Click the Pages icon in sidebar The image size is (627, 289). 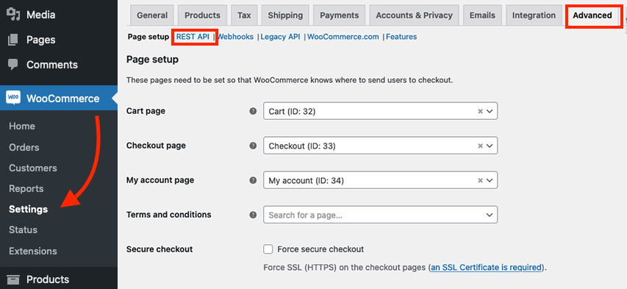(13, 40)
